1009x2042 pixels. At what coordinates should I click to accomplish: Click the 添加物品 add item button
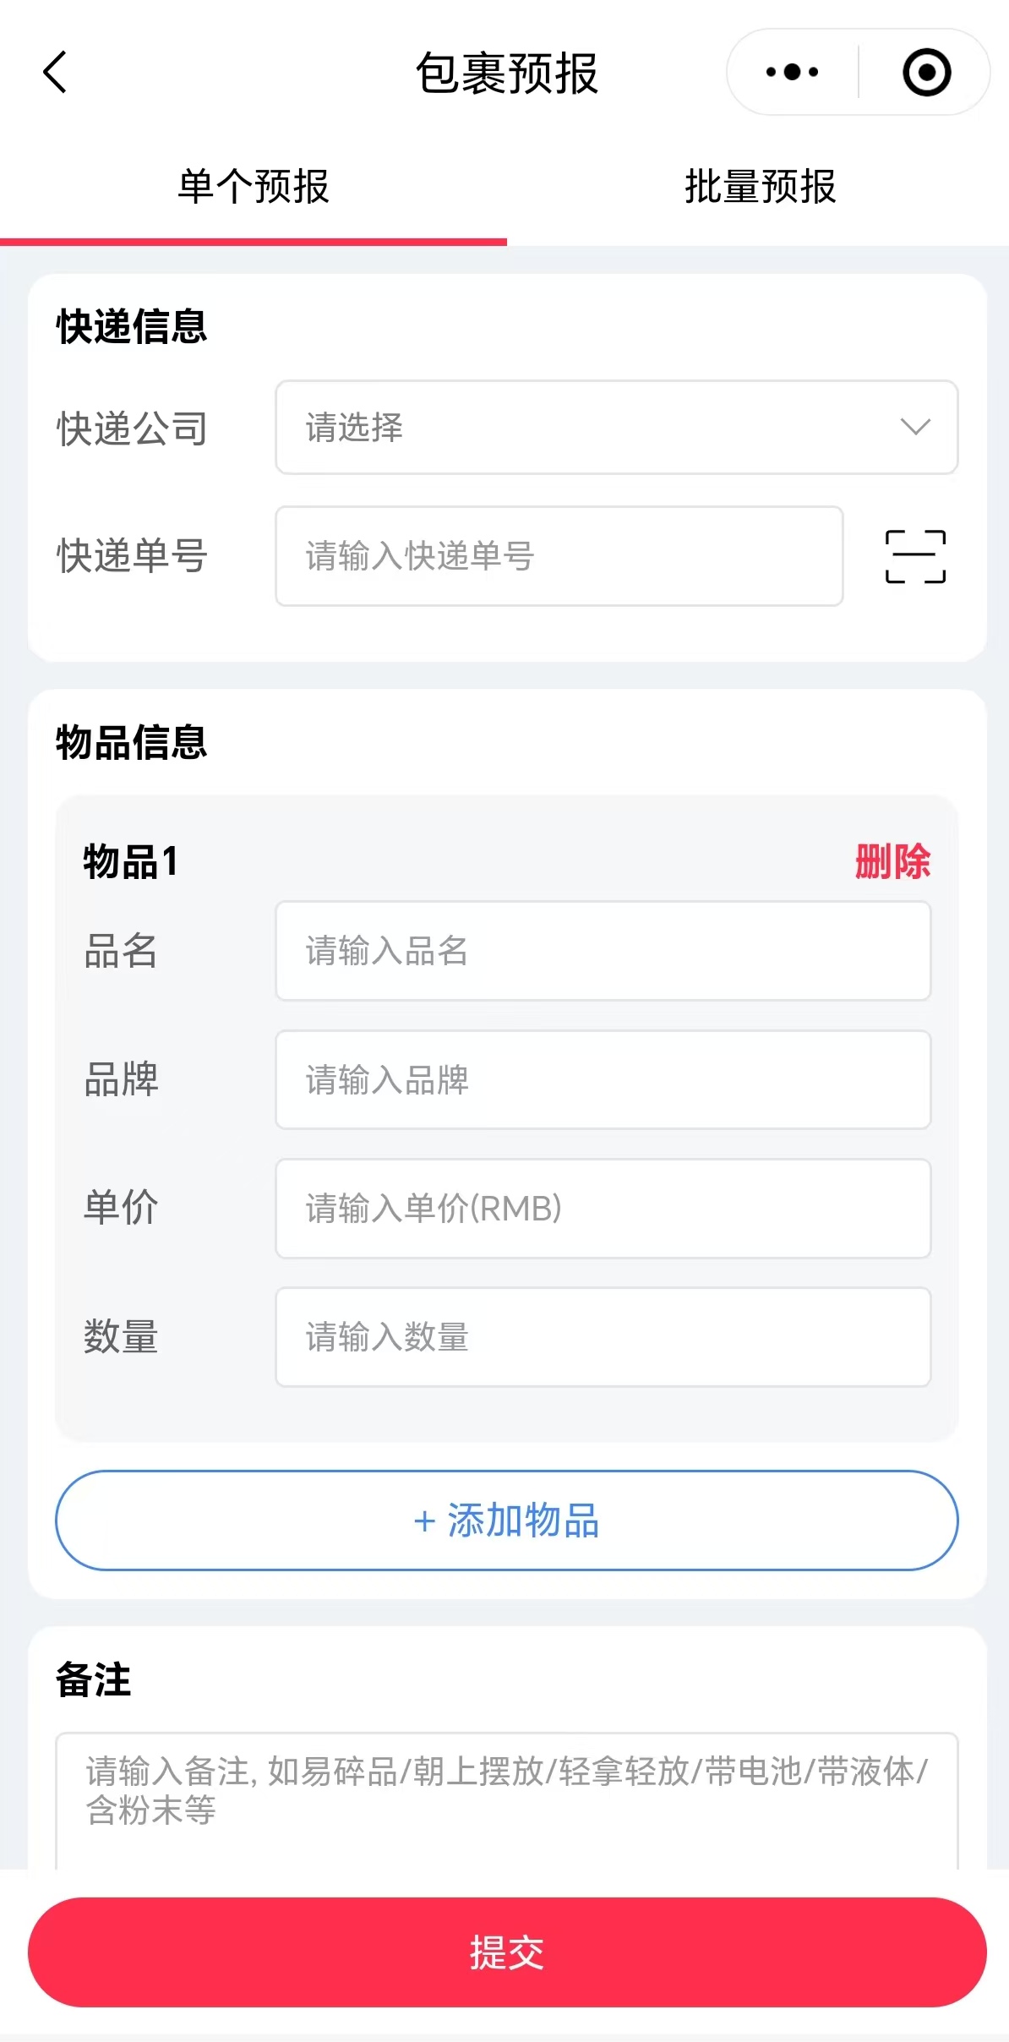[x=507, y=1521]
